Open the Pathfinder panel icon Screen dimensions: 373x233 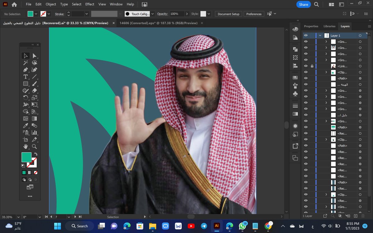[295, 49]
